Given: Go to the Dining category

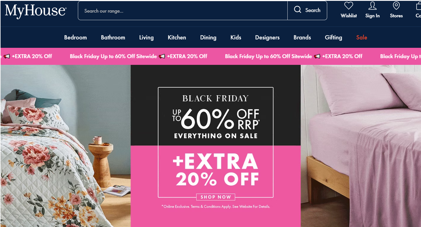Looking at the screenshot, I should click(x=208, y=37).
